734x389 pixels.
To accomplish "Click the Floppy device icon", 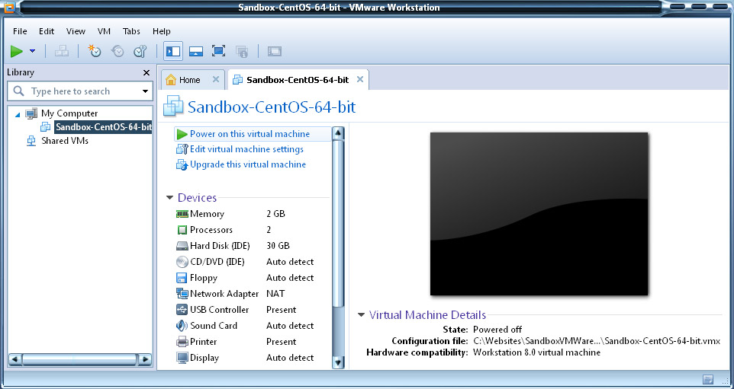I will (x=182, y=278).
